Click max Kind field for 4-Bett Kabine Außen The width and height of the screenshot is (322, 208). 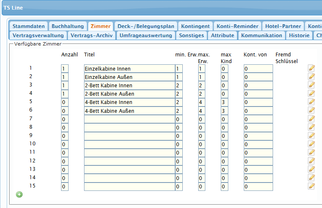(225, 111)
